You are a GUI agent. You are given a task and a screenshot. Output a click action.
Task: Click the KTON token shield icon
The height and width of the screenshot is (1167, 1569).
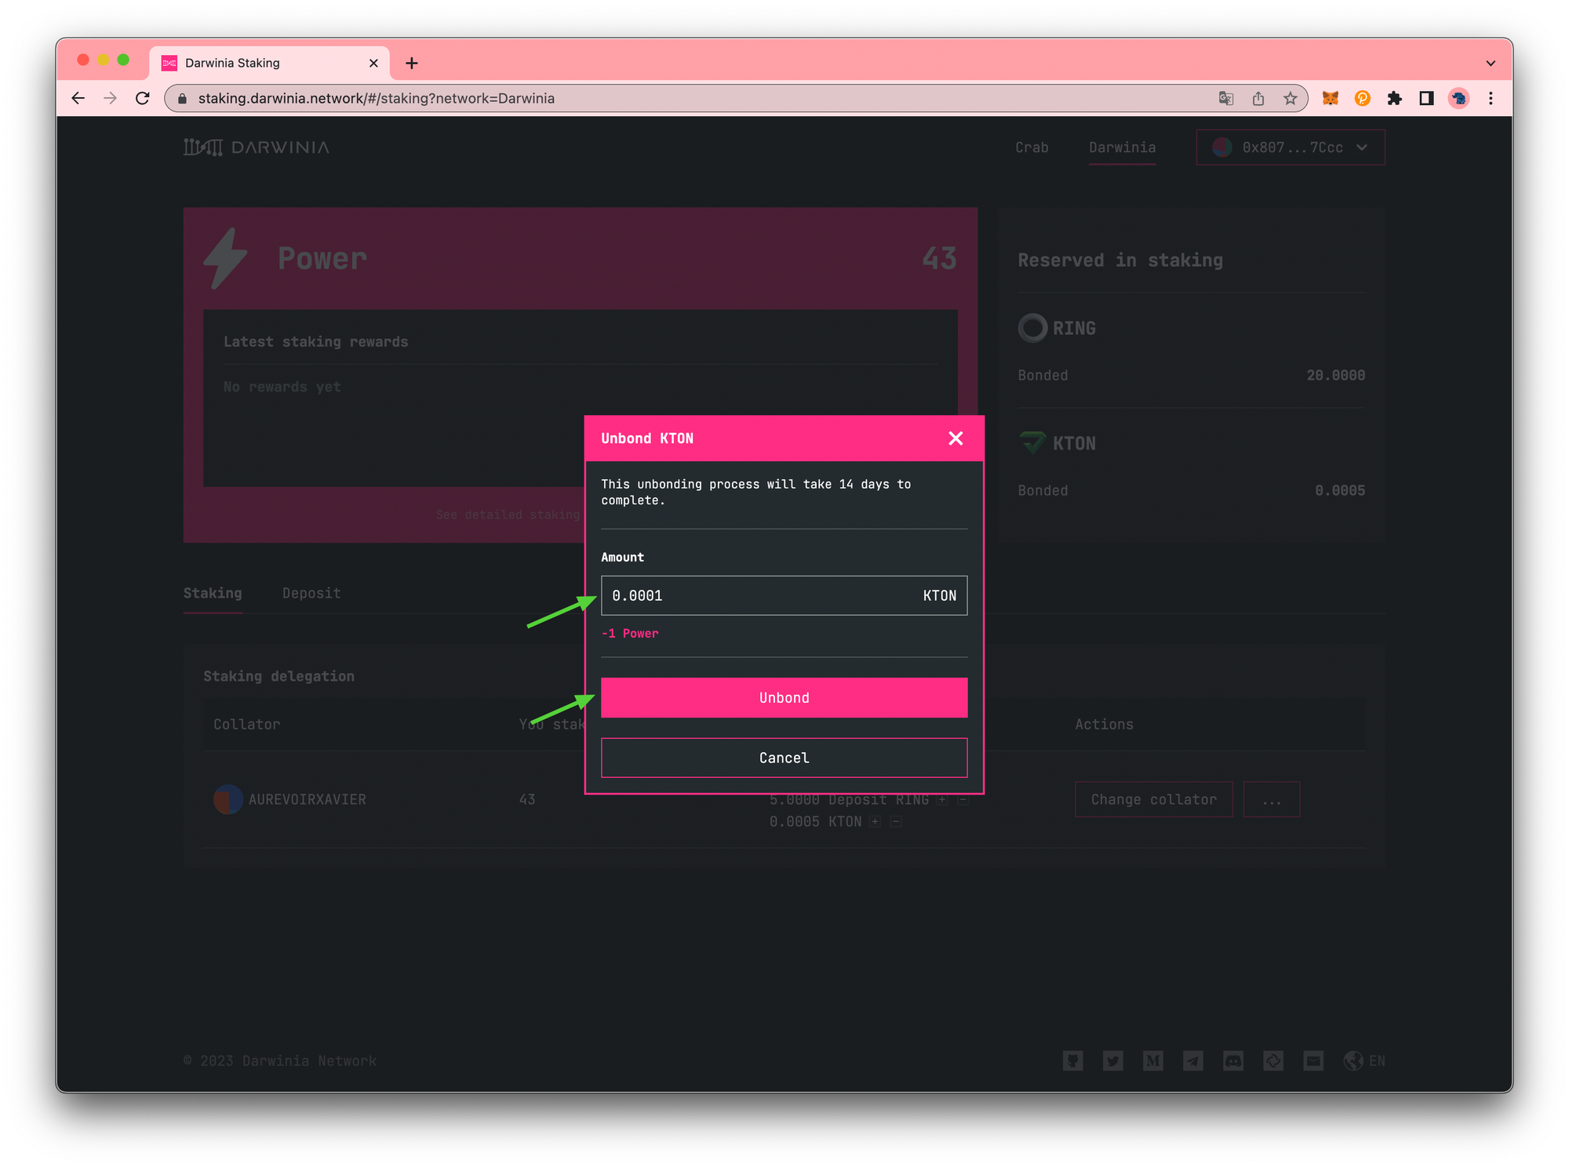point(1032,442)
